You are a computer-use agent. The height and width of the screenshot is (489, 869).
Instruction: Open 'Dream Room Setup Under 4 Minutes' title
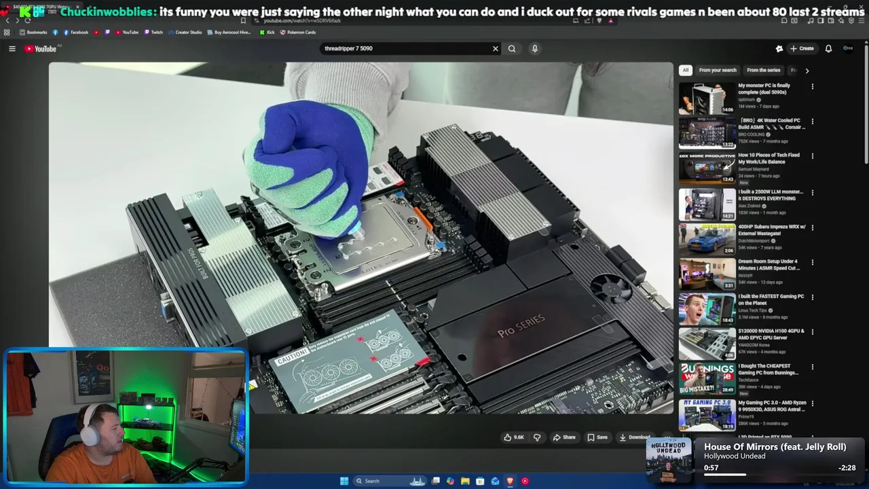(x=769, y=265)
